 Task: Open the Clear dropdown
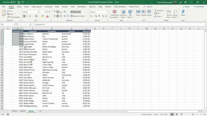coord(158,16)
